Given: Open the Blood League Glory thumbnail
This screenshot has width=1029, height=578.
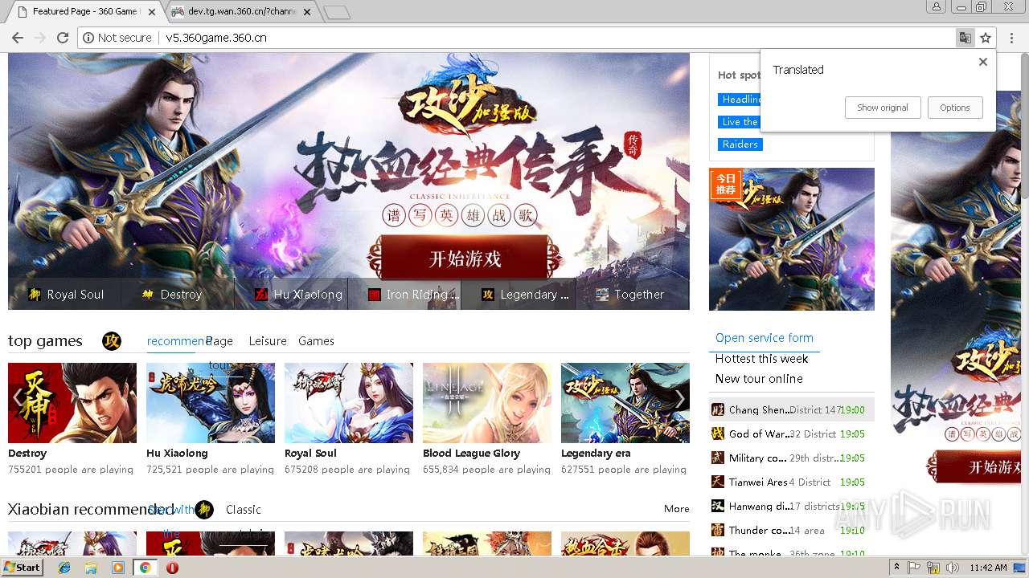Looking at the screenshot, I should [x=487, y=403].
